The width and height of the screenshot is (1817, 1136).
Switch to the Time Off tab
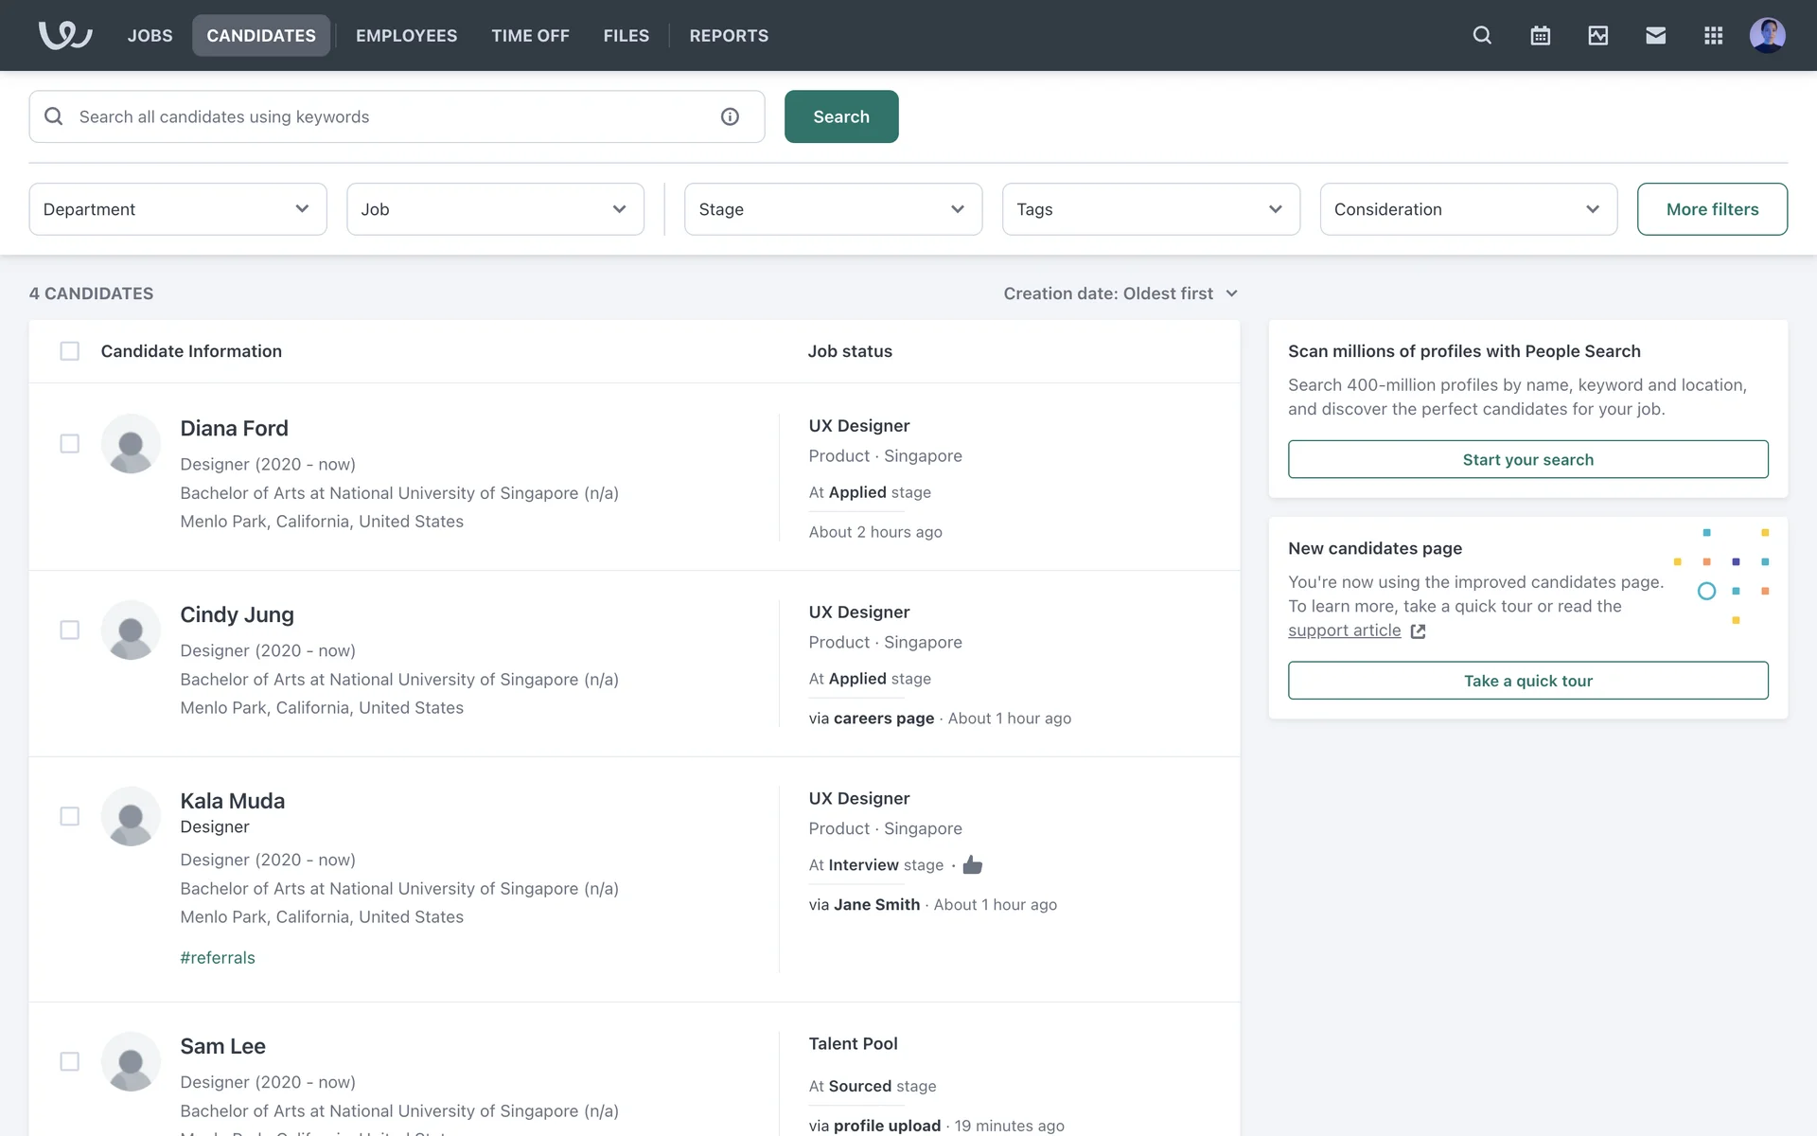coord(530,36)
